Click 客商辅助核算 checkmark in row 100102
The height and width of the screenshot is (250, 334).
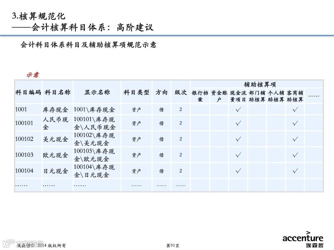point(295,139)
